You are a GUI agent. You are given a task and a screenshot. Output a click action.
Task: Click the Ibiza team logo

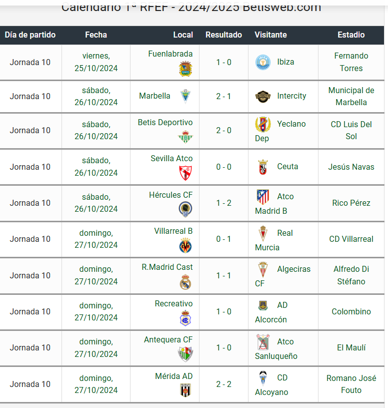coord(262,62)
